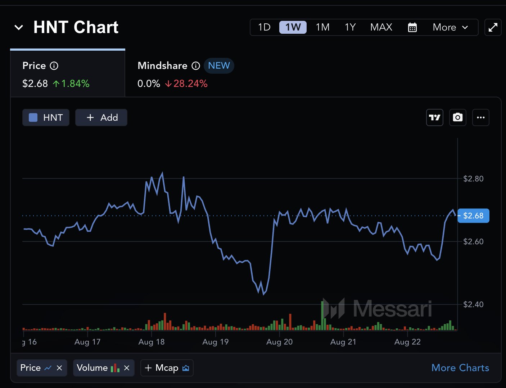Click the $2.80 axis label
The width and height of the screenshot is (506, 388).
473,179
